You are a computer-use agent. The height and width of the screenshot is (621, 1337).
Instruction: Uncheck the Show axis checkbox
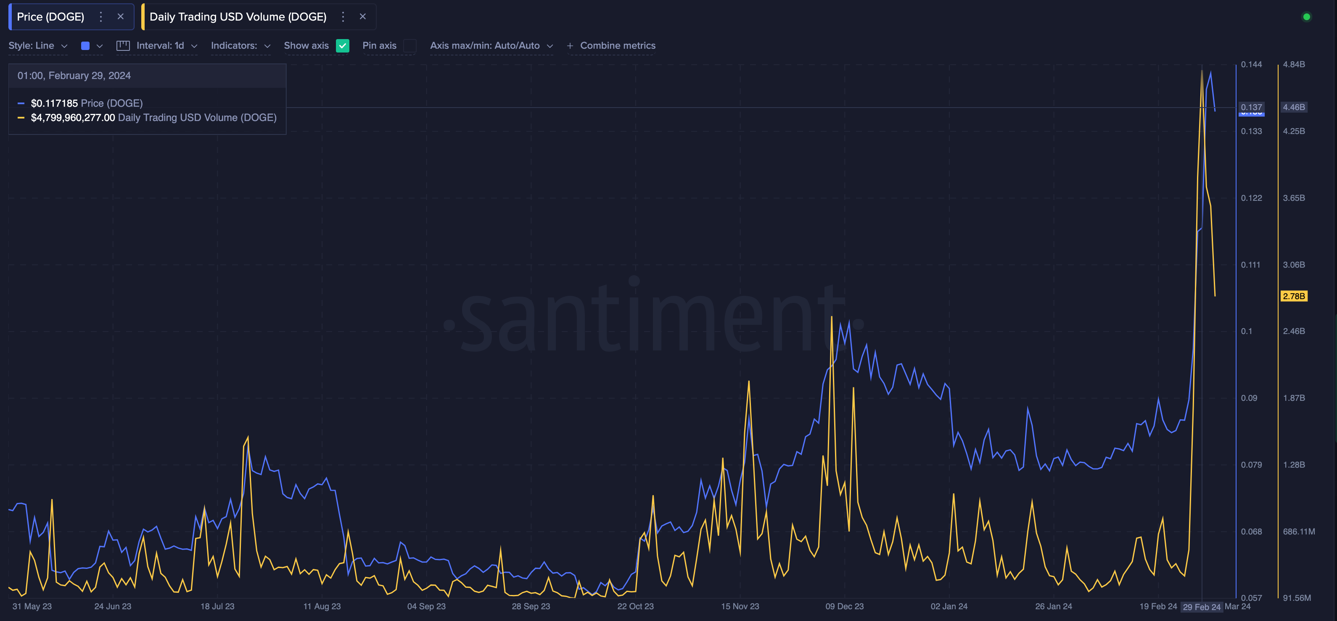(x=343, y=46)
